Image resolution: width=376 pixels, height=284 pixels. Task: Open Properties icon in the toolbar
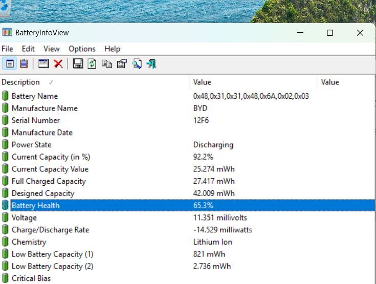point(122,63)
